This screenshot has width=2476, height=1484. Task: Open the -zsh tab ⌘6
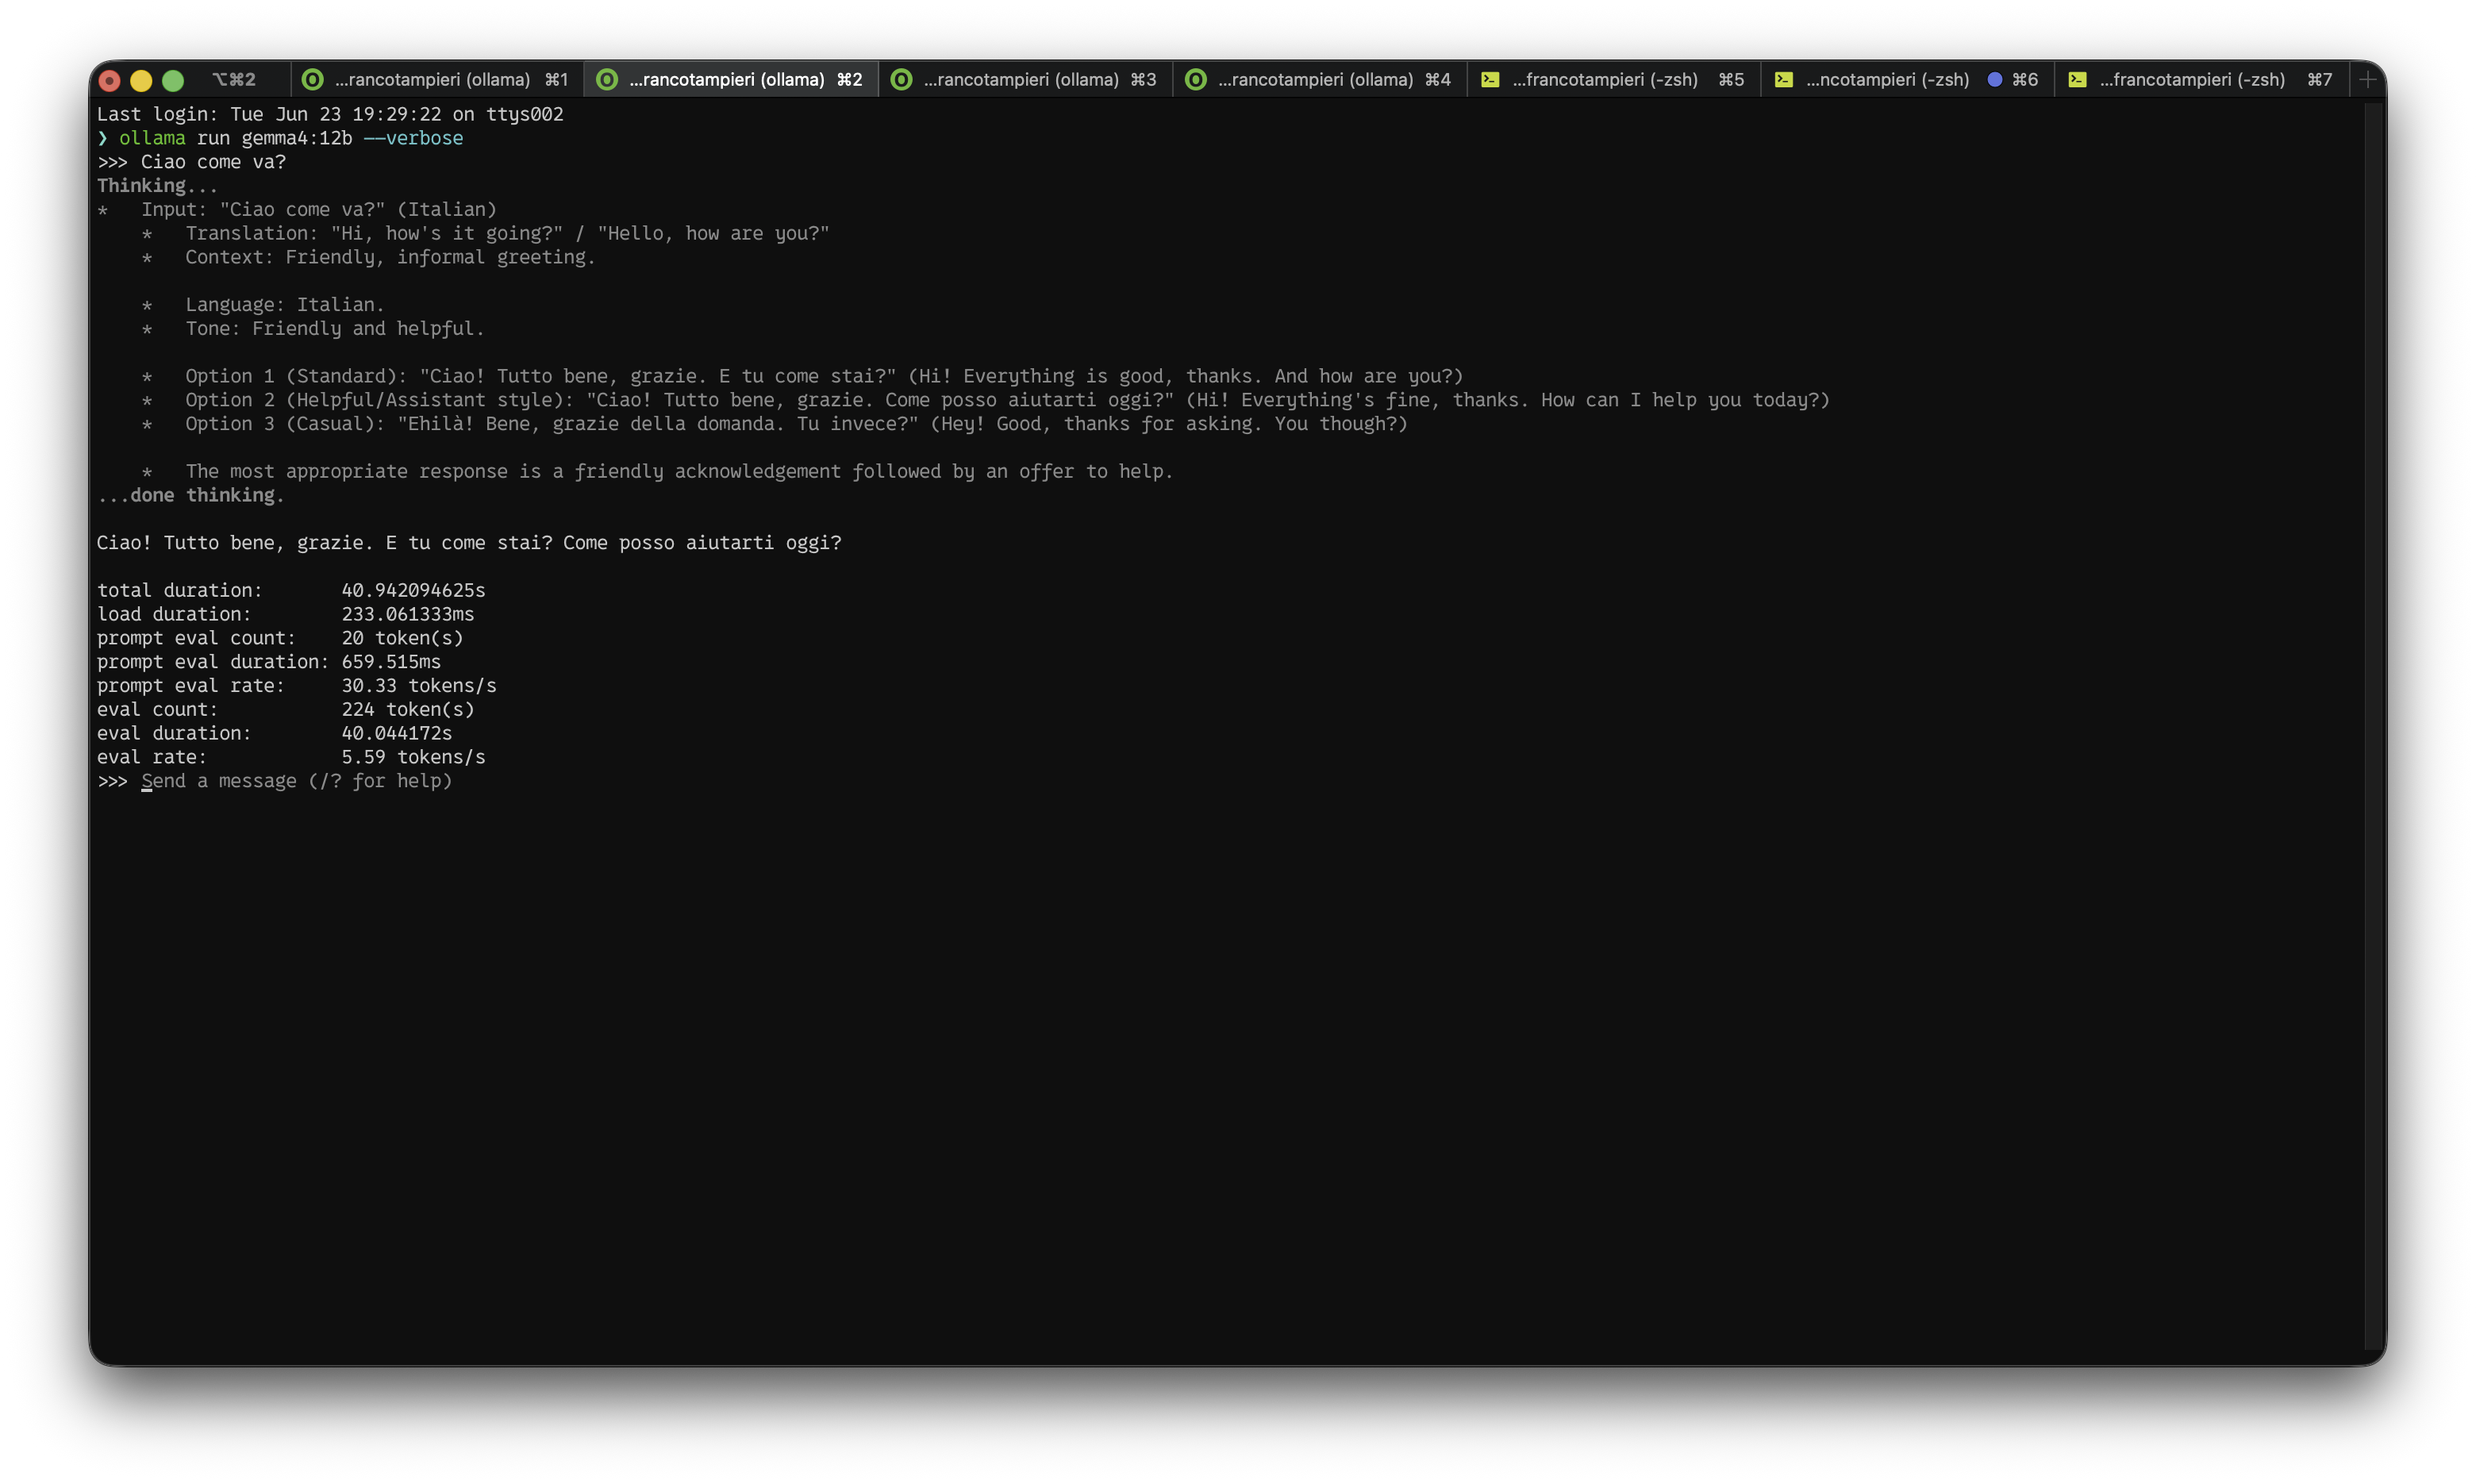tap(1907, 79)
